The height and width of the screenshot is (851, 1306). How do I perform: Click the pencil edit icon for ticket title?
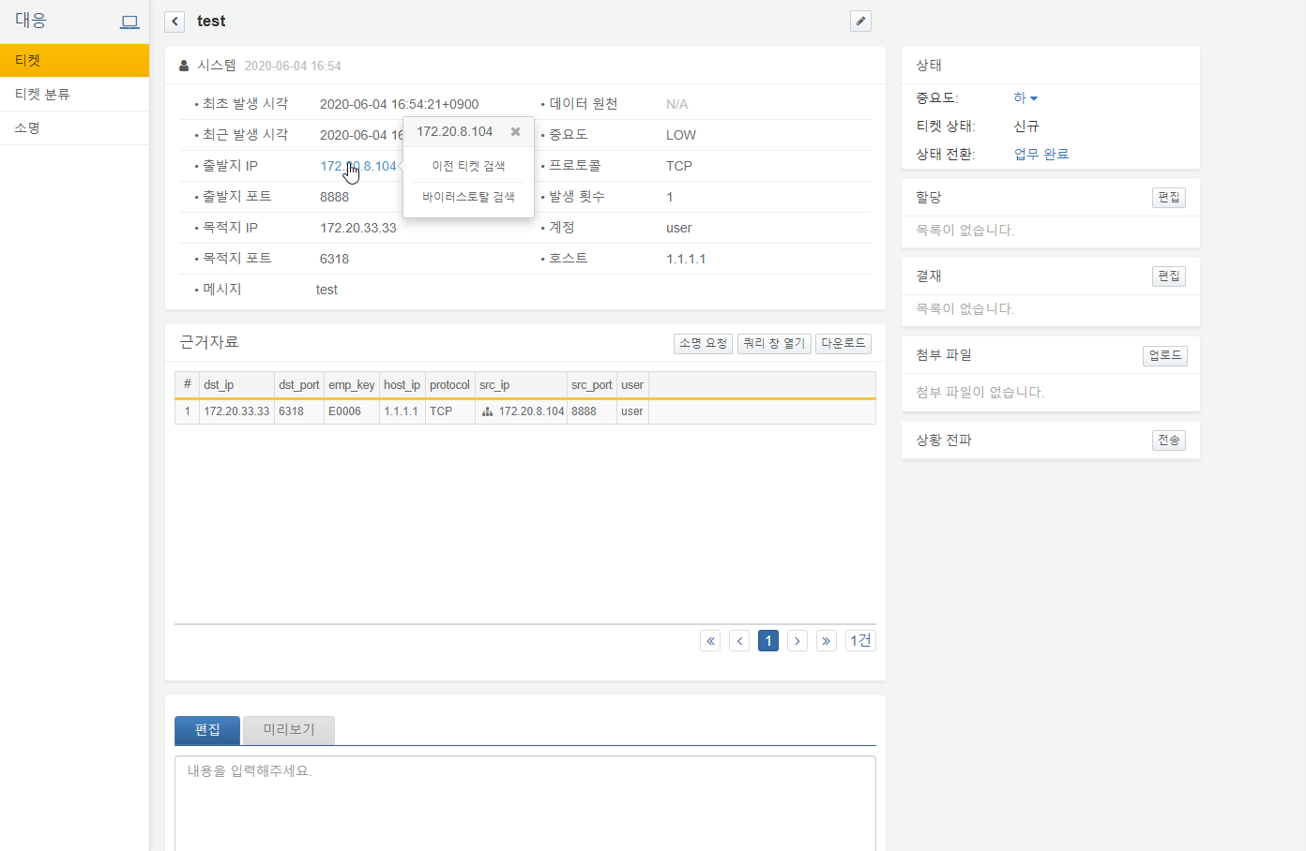[860, 21]
